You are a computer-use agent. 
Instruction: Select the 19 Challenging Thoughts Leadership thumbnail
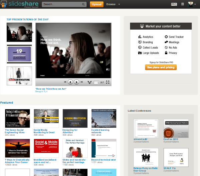[x=19, y=54]
